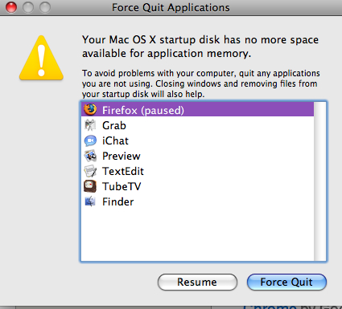Pick TextEdit from the application list
This screenshot has width=342, height=309.
197,171
